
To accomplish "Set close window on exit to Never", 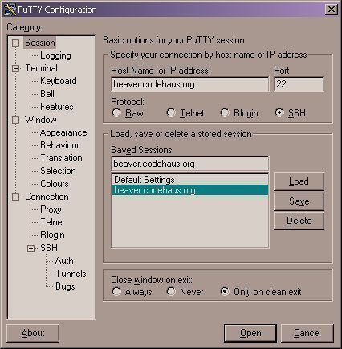I will pos(171,291).
